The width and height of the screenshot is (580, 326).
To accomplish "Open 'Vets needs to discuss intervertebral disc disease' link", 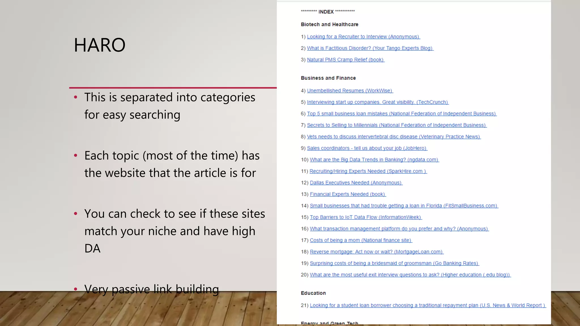I will tap(394, 137).
